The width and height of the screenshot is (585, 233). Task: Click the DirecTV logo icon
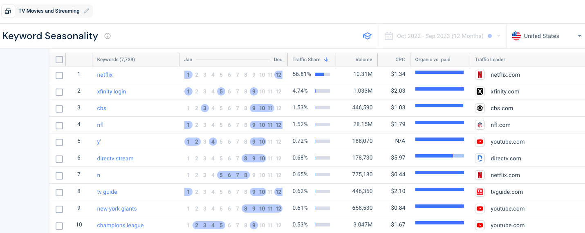coord(480,158)
